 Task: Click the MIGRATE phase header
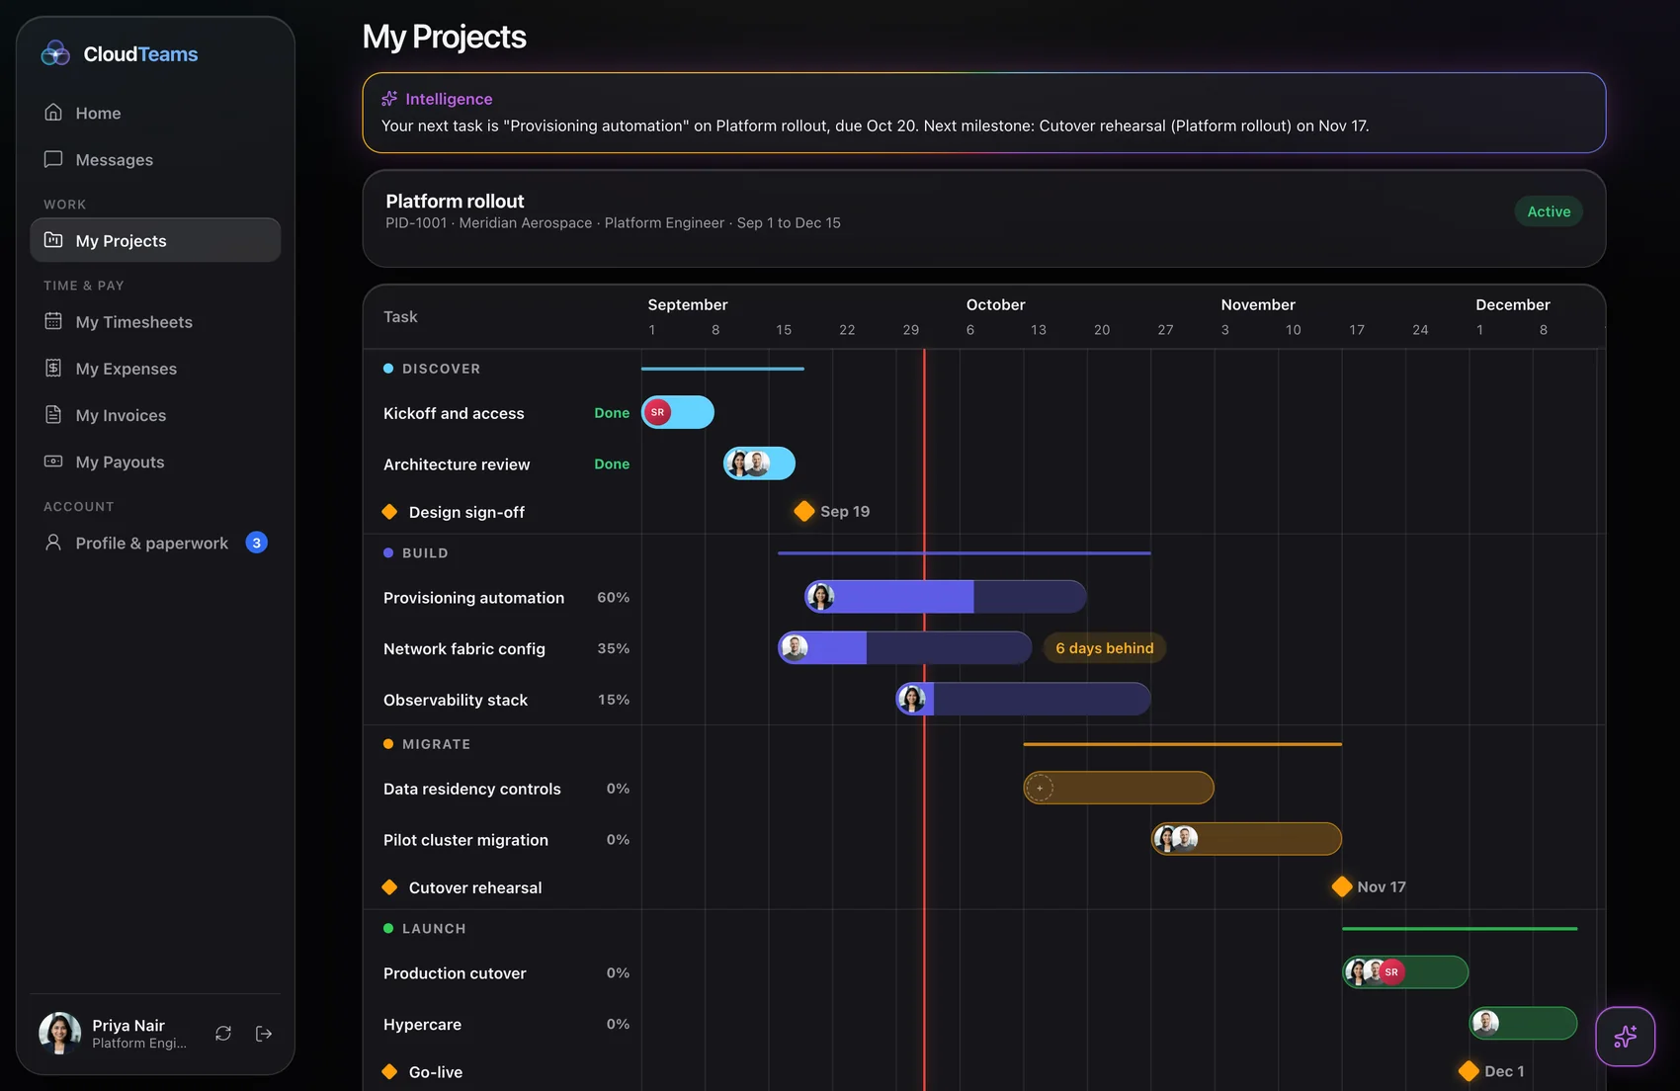tap(427, 744)
